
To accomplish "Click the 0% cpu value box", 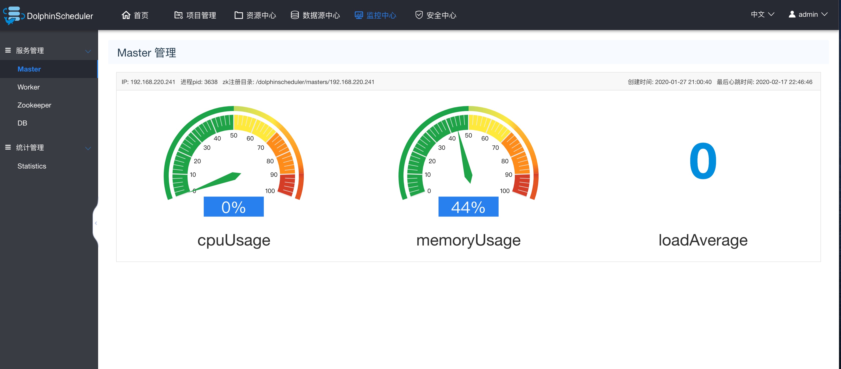I will (x=234, y=207).
